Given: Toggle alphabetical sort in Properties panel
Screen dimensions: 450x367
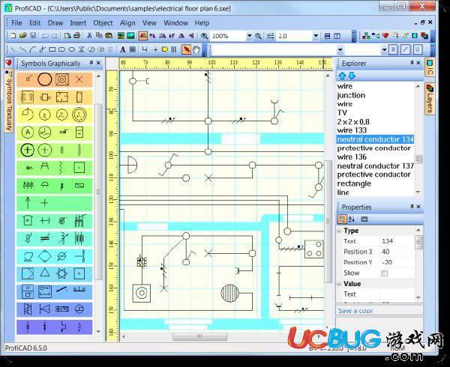Looking at the screenshot, I should click(x=352, y=219).
